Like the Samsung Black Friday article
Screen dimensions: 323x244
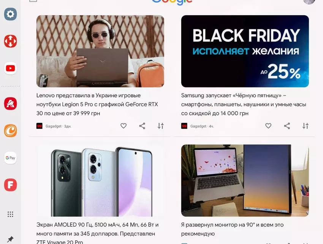pos(268,126)
